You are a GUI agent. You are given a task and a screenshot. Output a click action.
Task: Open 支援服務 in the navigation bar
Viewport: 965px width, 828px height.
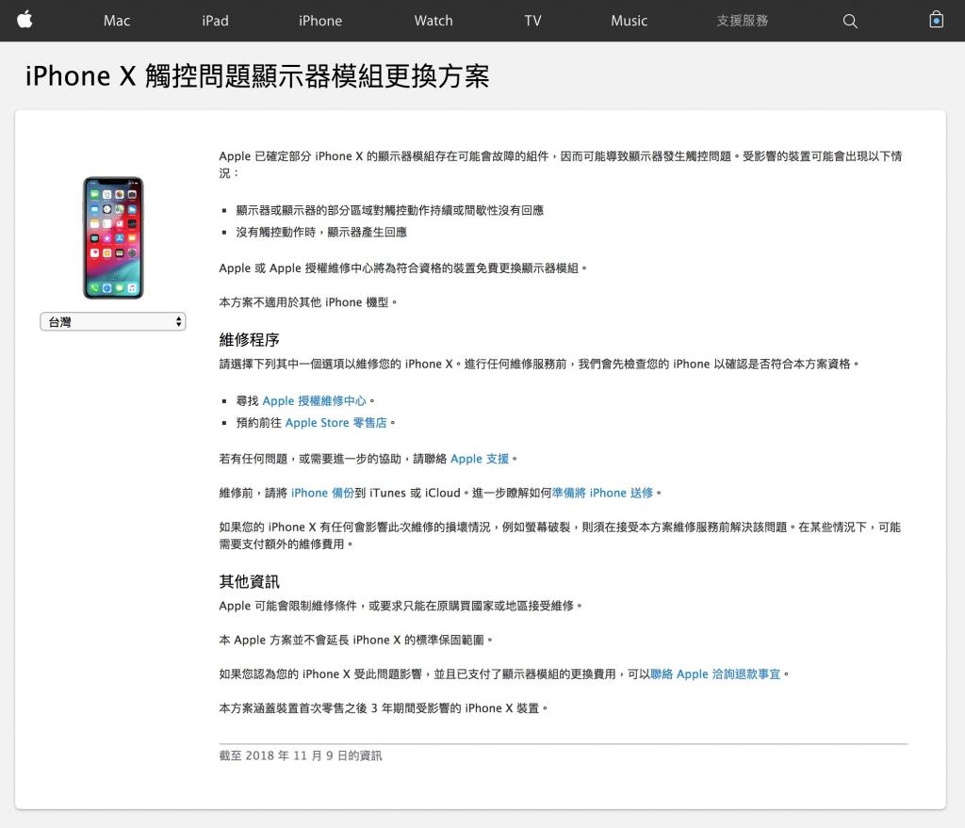click(743, 21)
